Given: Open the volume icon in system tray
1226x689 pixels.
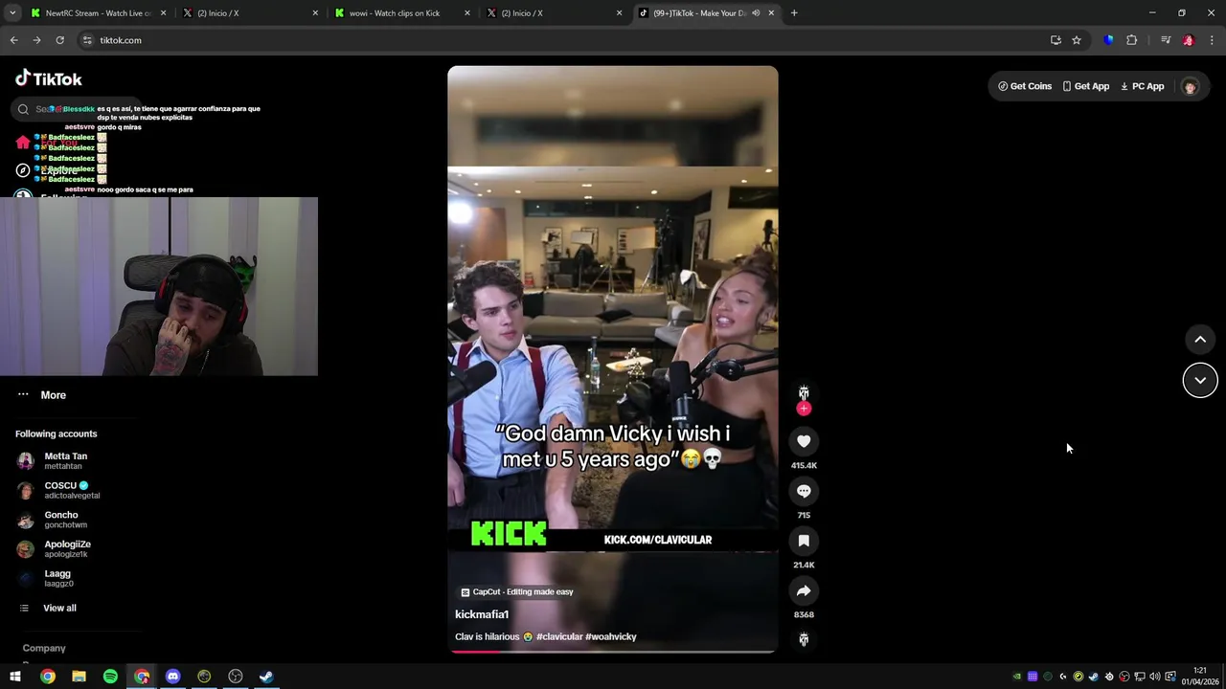Looking at the screenshot, I should pos(1155,677).
